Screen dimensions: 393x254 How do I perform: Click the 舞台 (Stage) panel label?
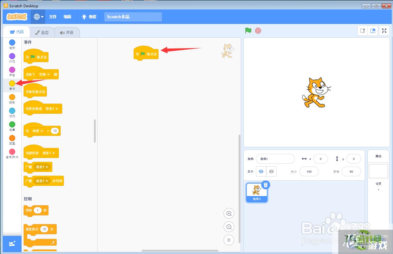click(378, 156)
